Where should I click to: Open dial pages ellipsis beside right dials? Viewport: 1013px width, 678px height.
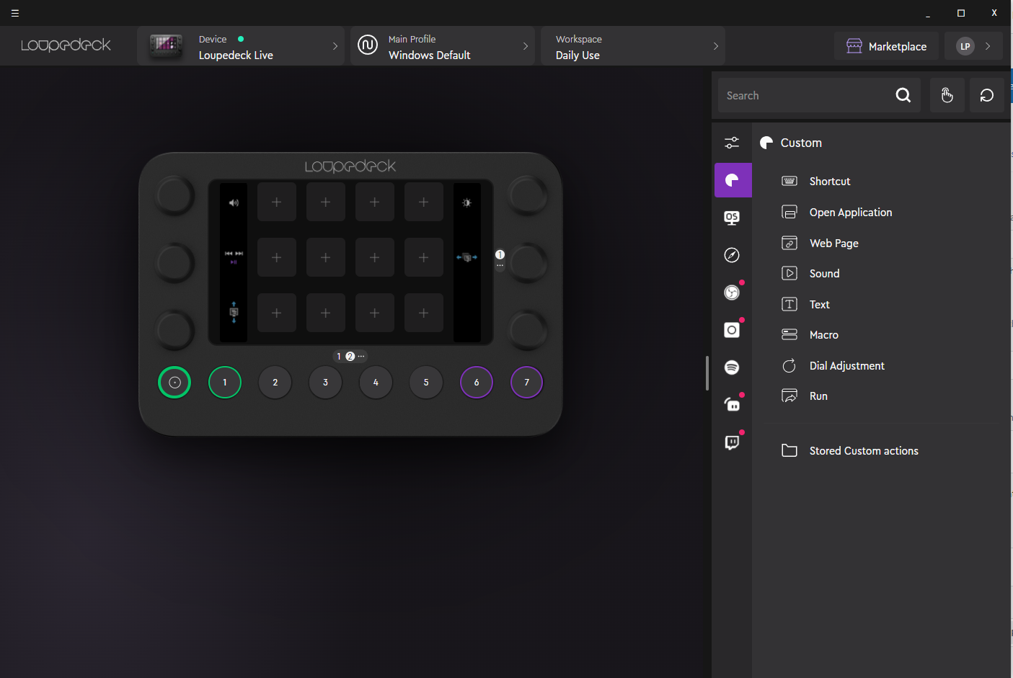click(x=500, y=265)
